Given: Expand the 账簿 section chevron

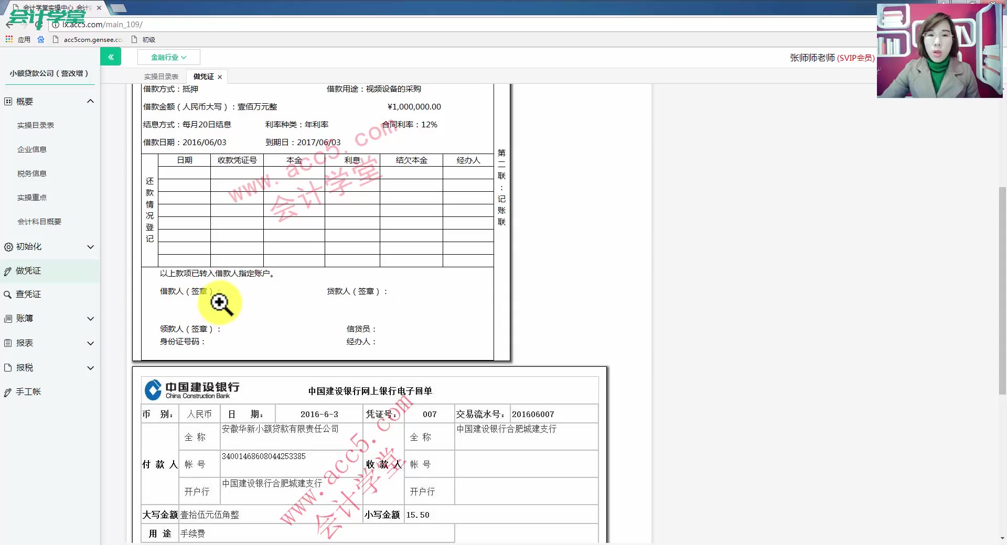Looking at the screenshot, I should [90, 319].
